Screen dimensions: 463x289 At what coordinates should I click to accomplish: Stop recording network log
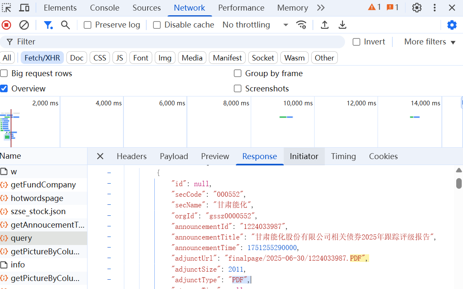[6, 25]
